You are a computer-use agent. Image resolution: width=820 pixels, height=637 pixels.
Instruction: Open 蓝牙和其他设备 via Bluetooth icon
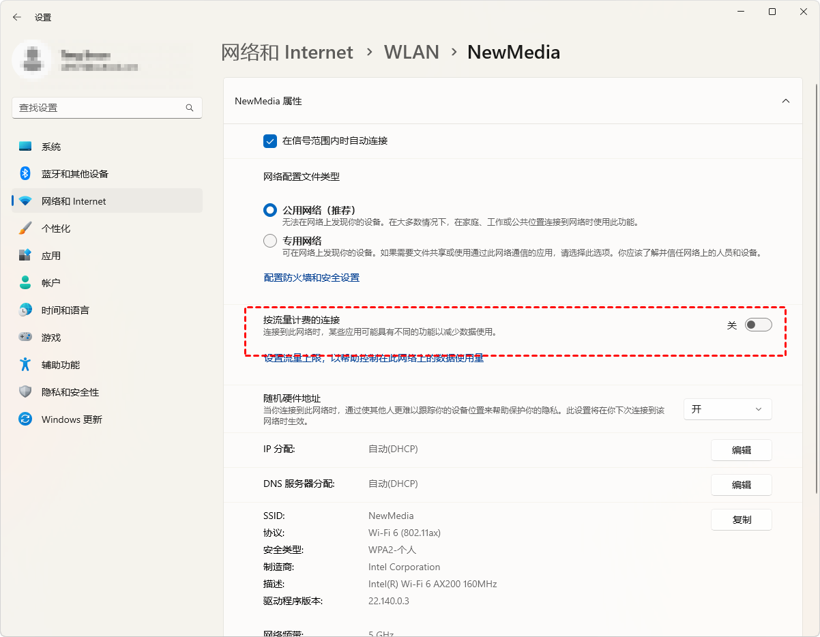(25, 174)
